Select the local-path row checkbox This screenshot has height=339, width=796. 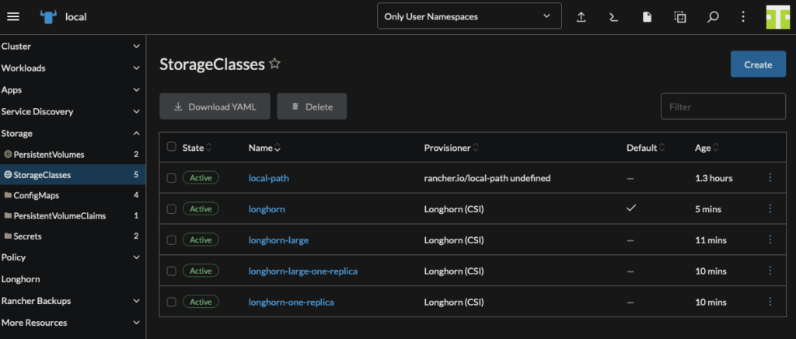(172, 178)
